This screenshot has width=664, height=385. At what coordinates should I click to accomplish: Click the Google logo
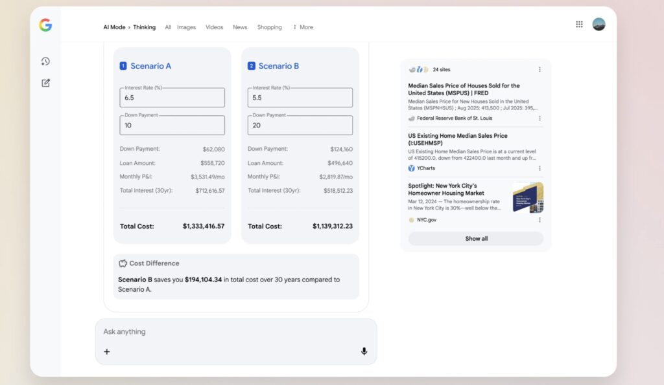coord(44,25)
